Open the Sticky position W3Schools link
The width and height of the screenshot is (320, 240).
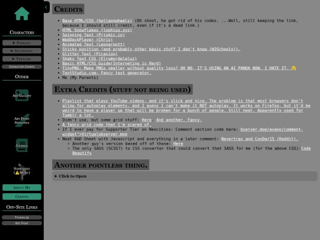(x=151, y=49)
